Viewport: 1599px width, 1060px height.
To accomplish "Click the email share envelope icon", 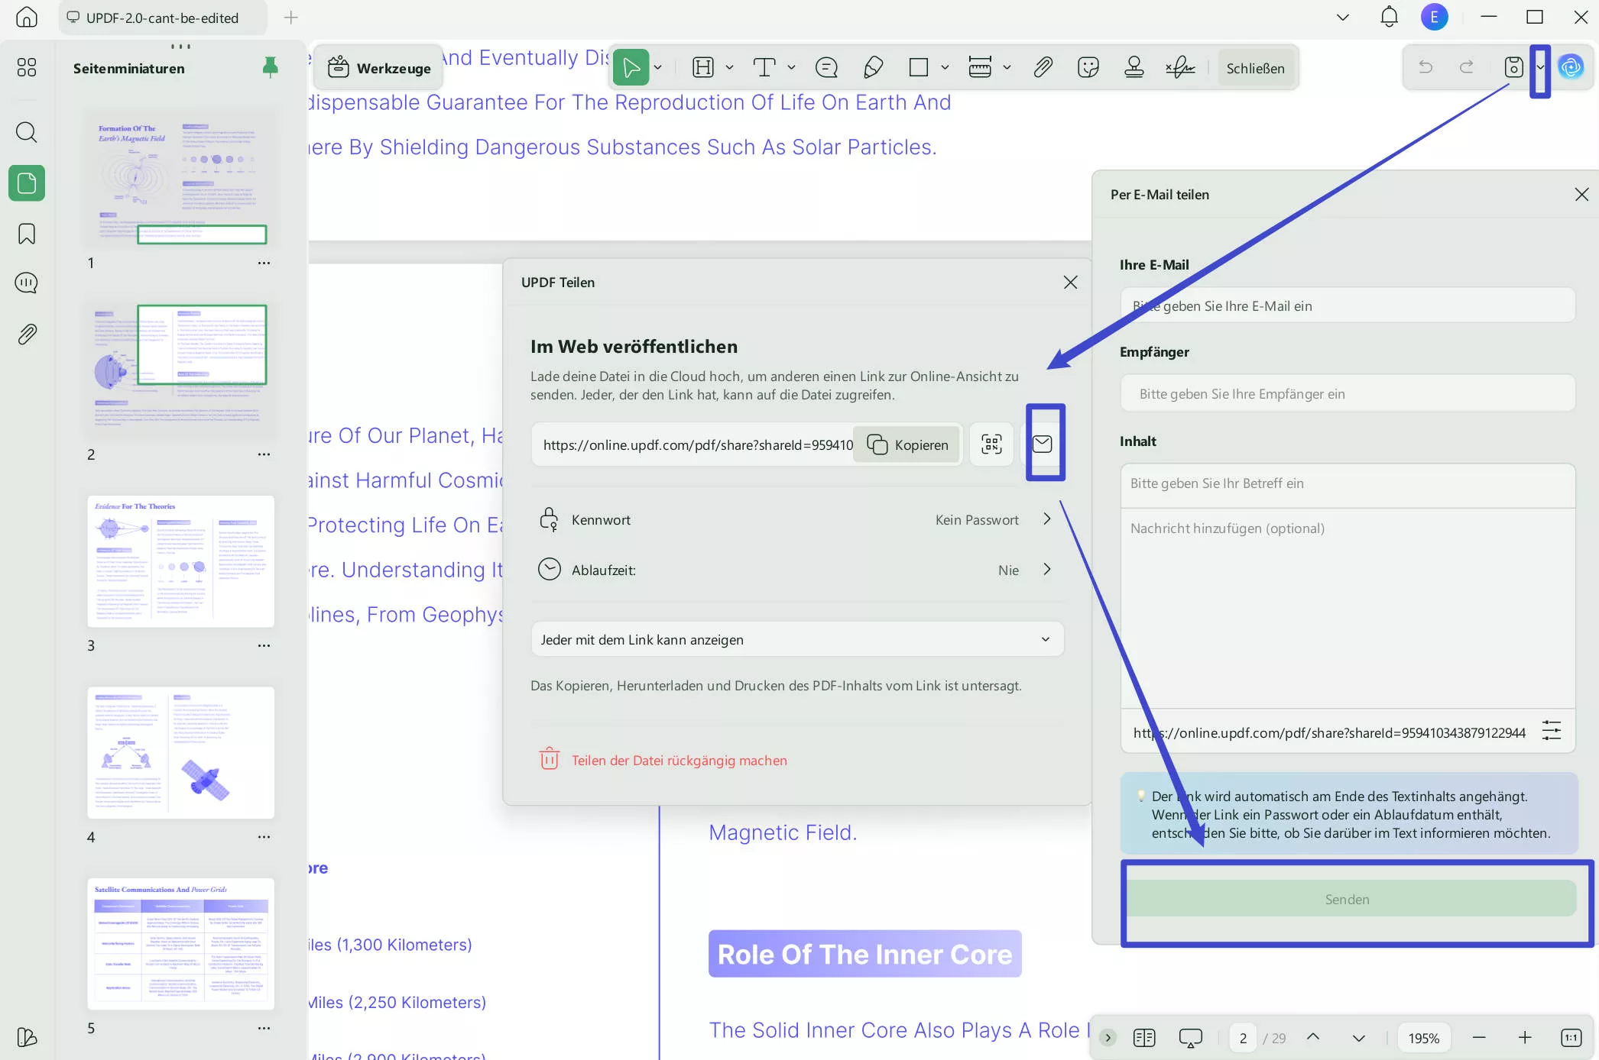I will pyautogui.click(x=1043, y=444).
